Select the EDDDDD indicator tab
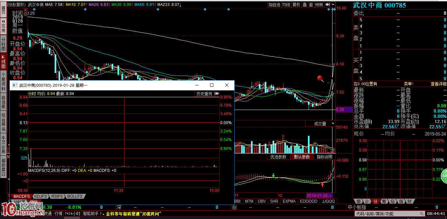The image size is (447, 219). [x=309, y=201]
